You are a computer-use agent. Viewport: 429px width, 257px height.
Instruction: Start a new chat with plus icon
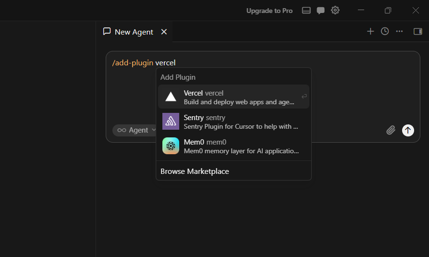pyautogui.click(x=370, y=32)
